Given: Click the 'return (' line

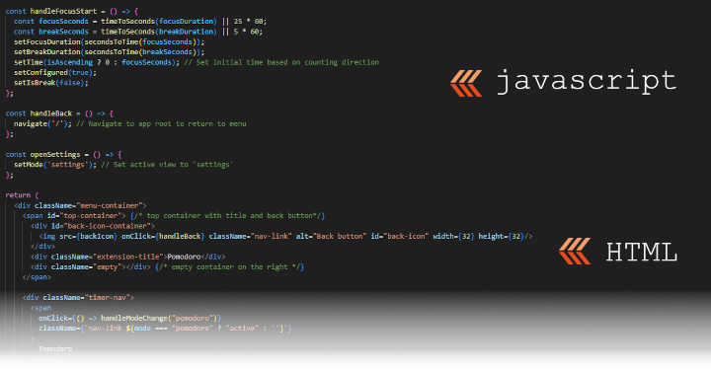Looking at the screenshot, I should click(x=22, y=195).
